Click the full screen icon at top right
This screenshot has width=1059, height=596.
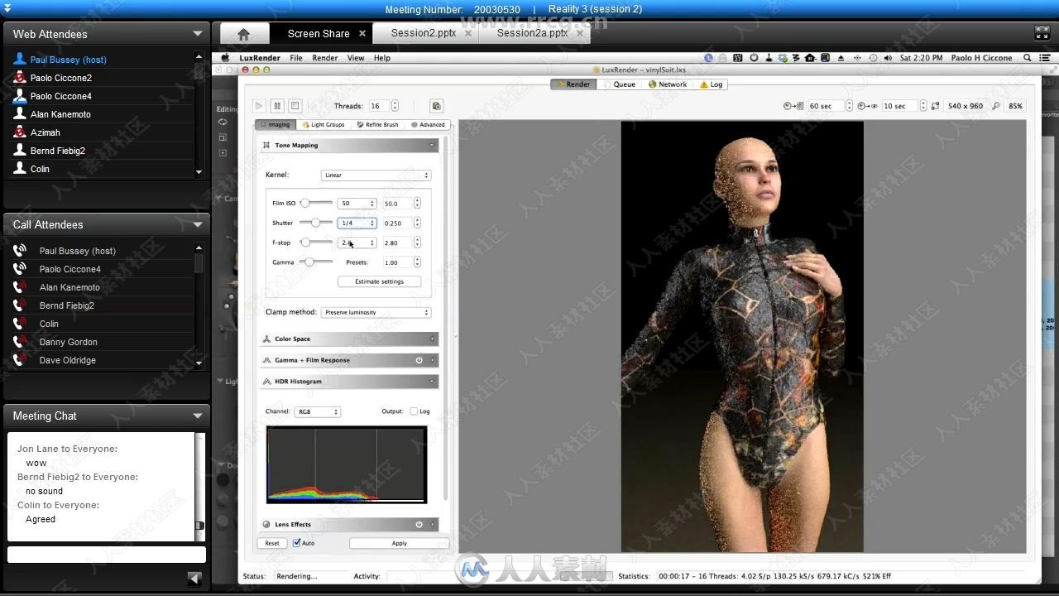[x=1042, y=33]
